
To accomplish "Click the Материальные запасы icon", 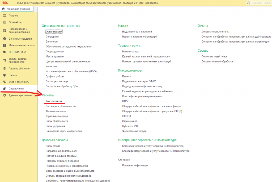I will pyautogui.click(x=5, y=45).
